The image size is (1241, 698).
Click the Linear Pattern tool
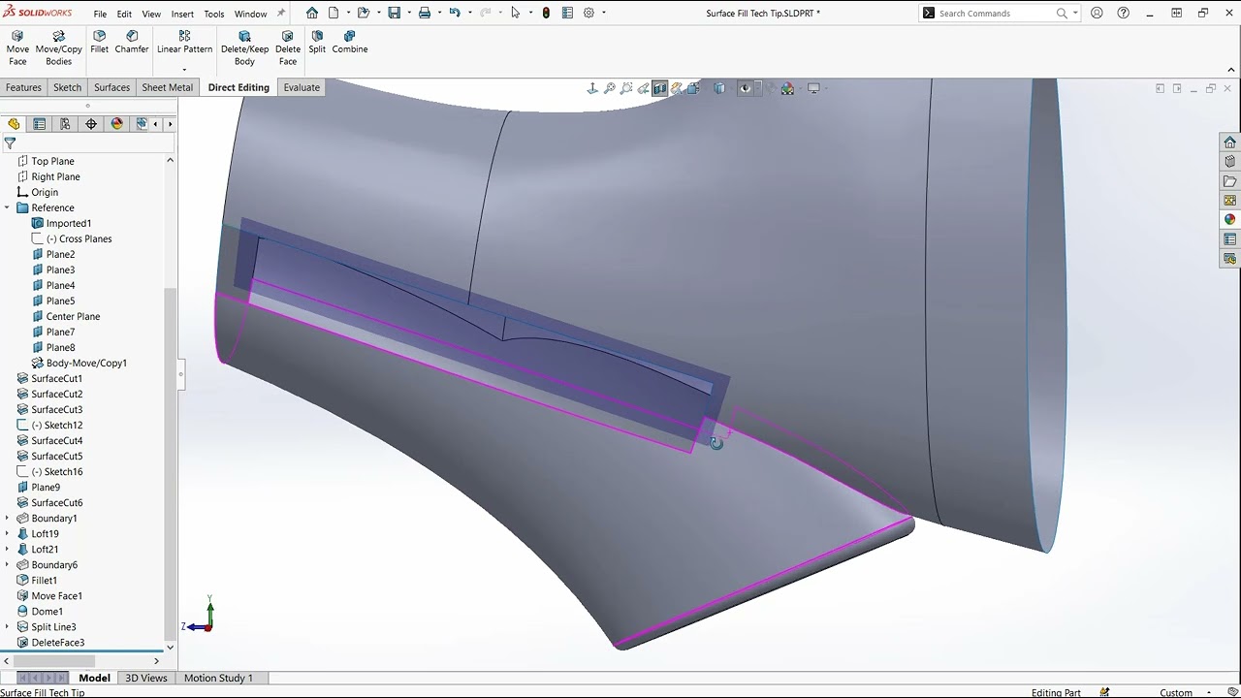(184, 42)
